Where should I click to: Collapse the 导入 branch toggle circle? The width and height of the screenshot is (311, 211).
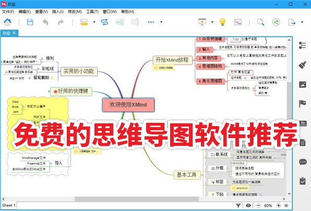pyautogui.click(x=51, y=164)
